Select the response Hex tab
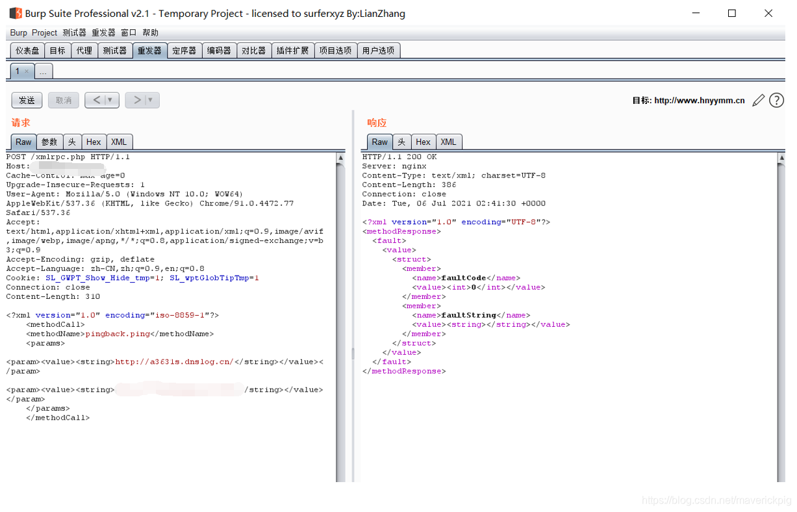This screenshot has width=797, height=512. click(x=424, y=142)
